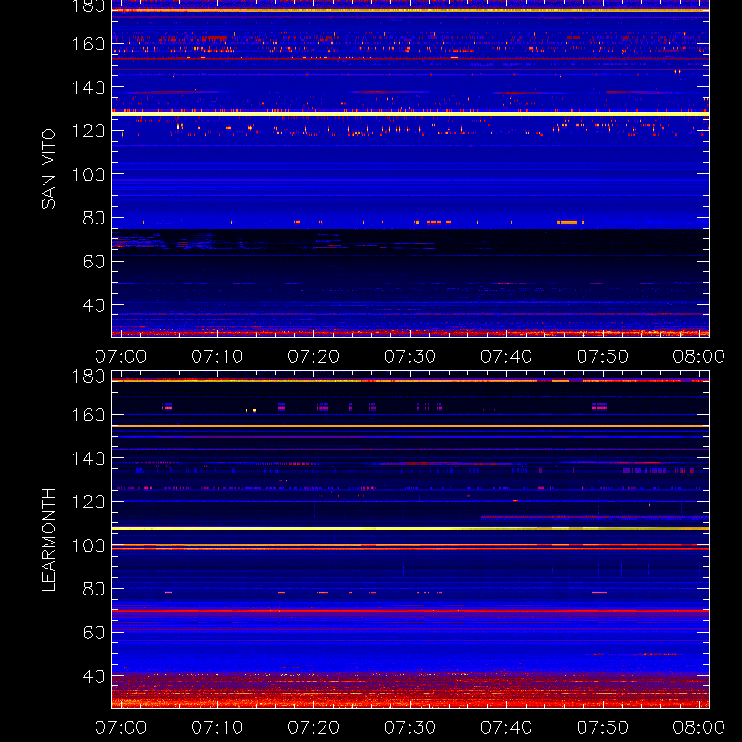Pick the 140 tick label on Learmonth axis
742x742 pixels.
[88, 458]
